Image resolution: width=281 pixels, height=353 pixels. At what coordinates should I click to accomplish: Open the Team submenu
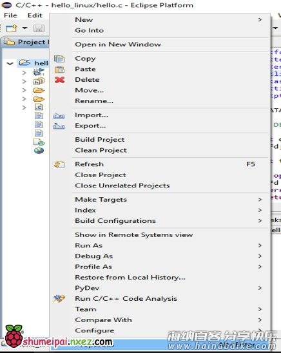pos(160,309)
